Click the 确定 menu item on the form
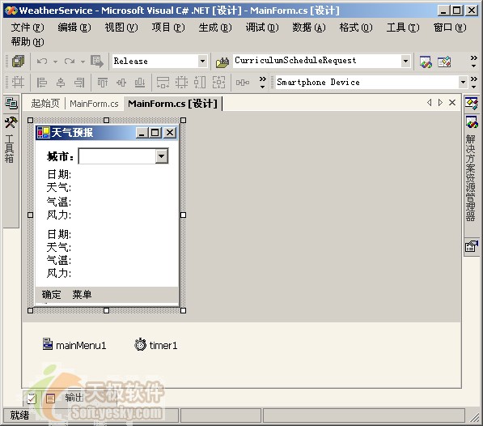483x426 pixels. tap(52, 295)
